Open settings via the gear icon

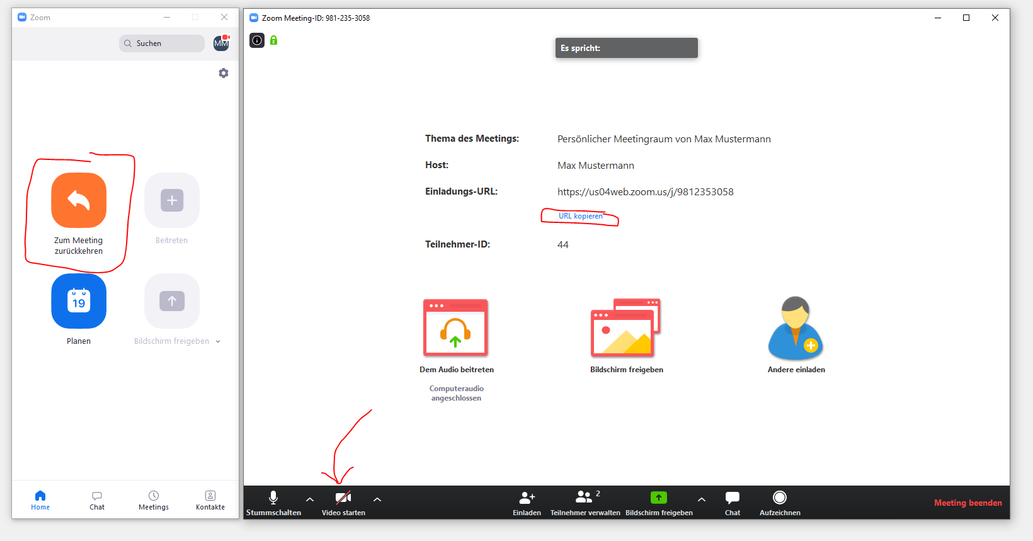pyautogui.click(x=224, y=73)
